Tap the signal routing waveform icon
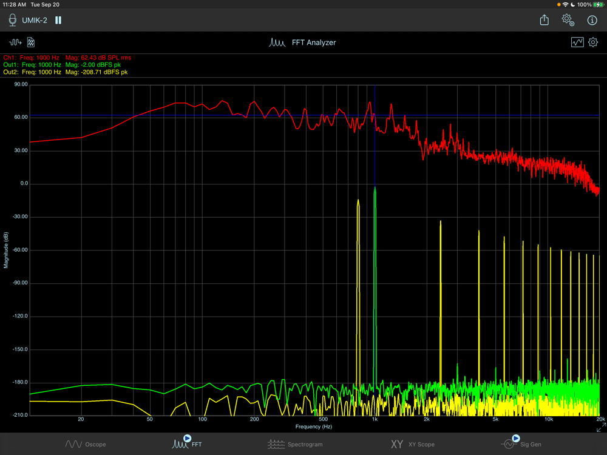 tap(15, 42)
